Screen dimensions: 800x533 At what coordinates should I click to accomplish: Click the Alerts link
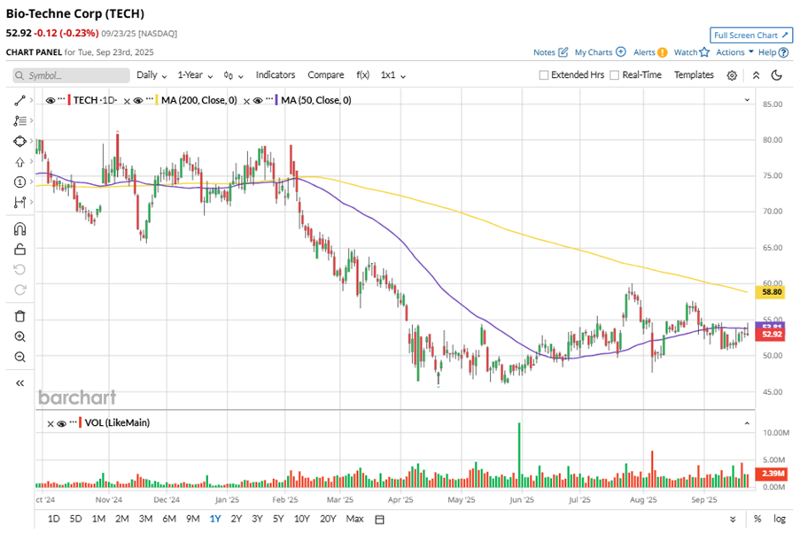pos(644,52)
